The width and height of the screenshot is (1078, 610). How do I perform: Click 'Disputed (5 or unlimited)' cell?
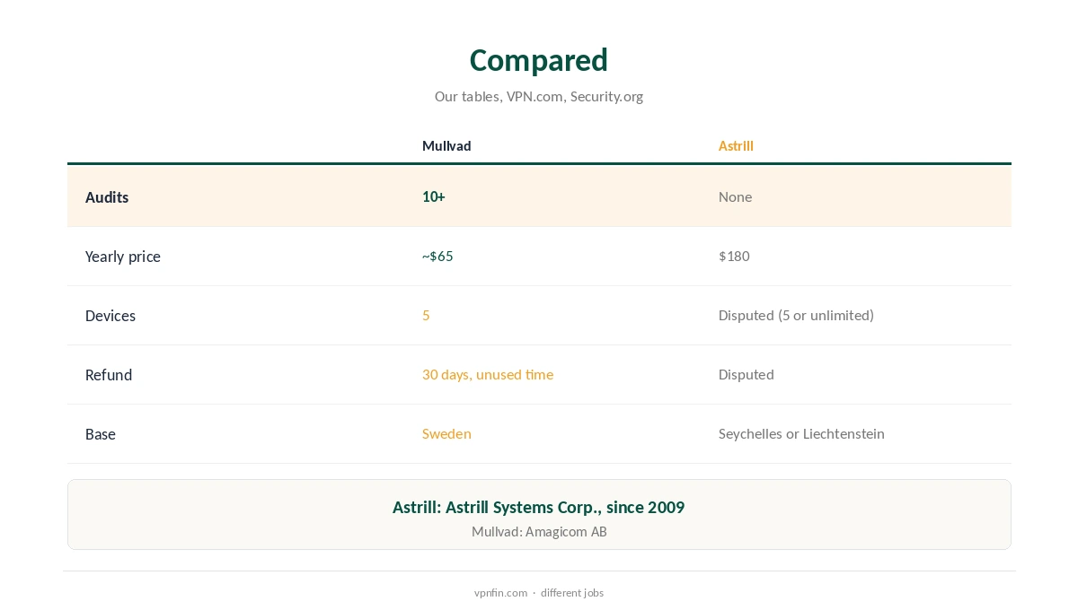pyautogui.click(x=796, y=315)
